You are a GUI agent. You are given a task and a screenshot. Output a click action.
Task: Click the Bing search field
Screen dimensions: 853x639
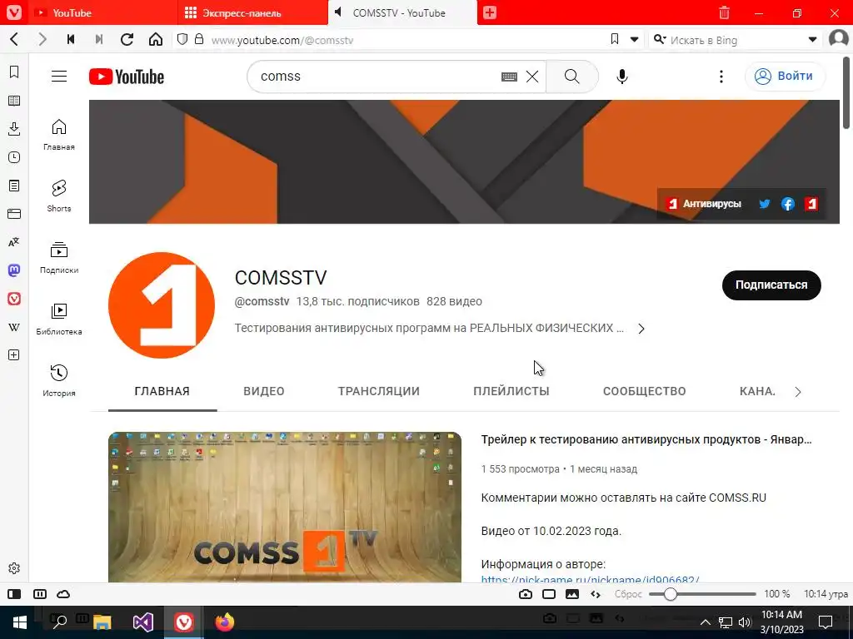pos(735,40)
